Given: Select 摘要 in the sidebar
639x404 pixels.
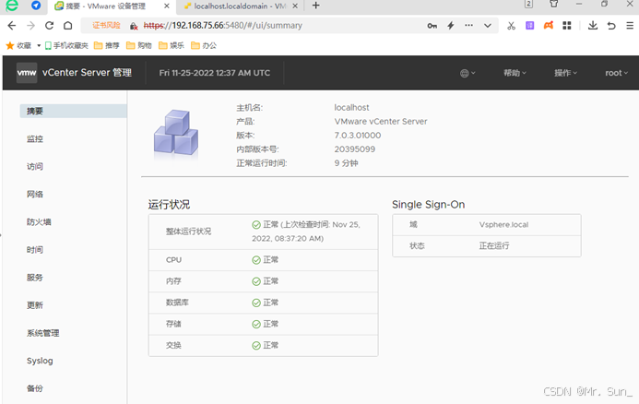Looking at the screenshot, I should pos(74,111).
